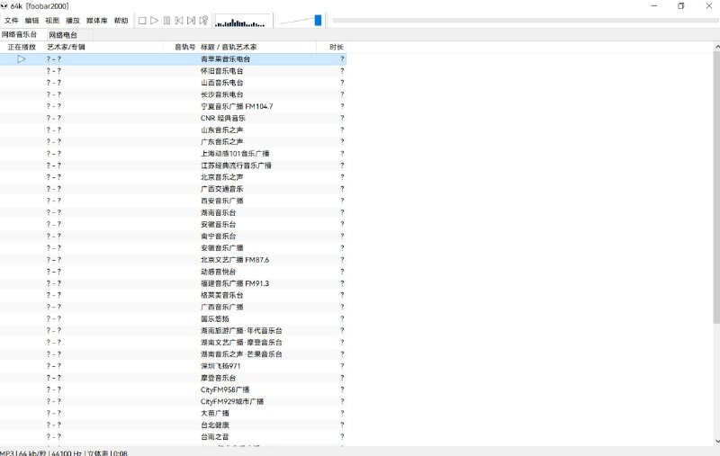Select 北京文艺广播 FM87.6

coord(173,260)
